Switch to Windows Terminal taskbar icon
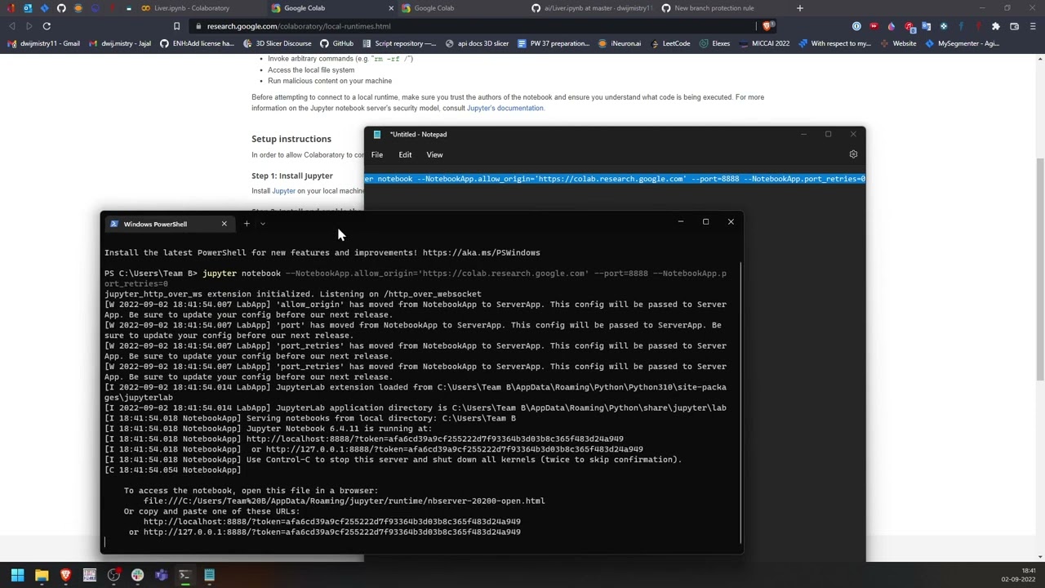This screenshot has height=588, width=1045. tap(185, 576)
